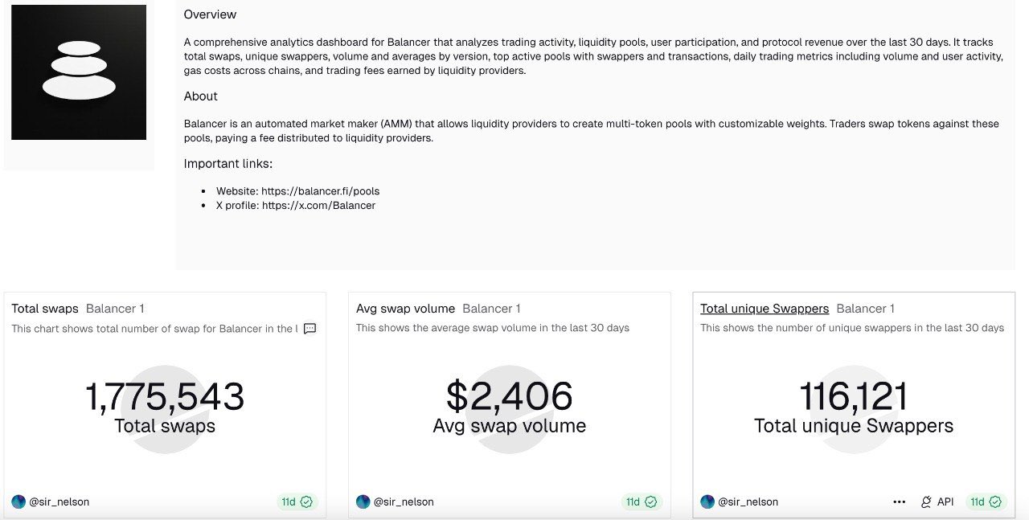Click sir_nelson avatar on Total swaps card

click(18, 502)
